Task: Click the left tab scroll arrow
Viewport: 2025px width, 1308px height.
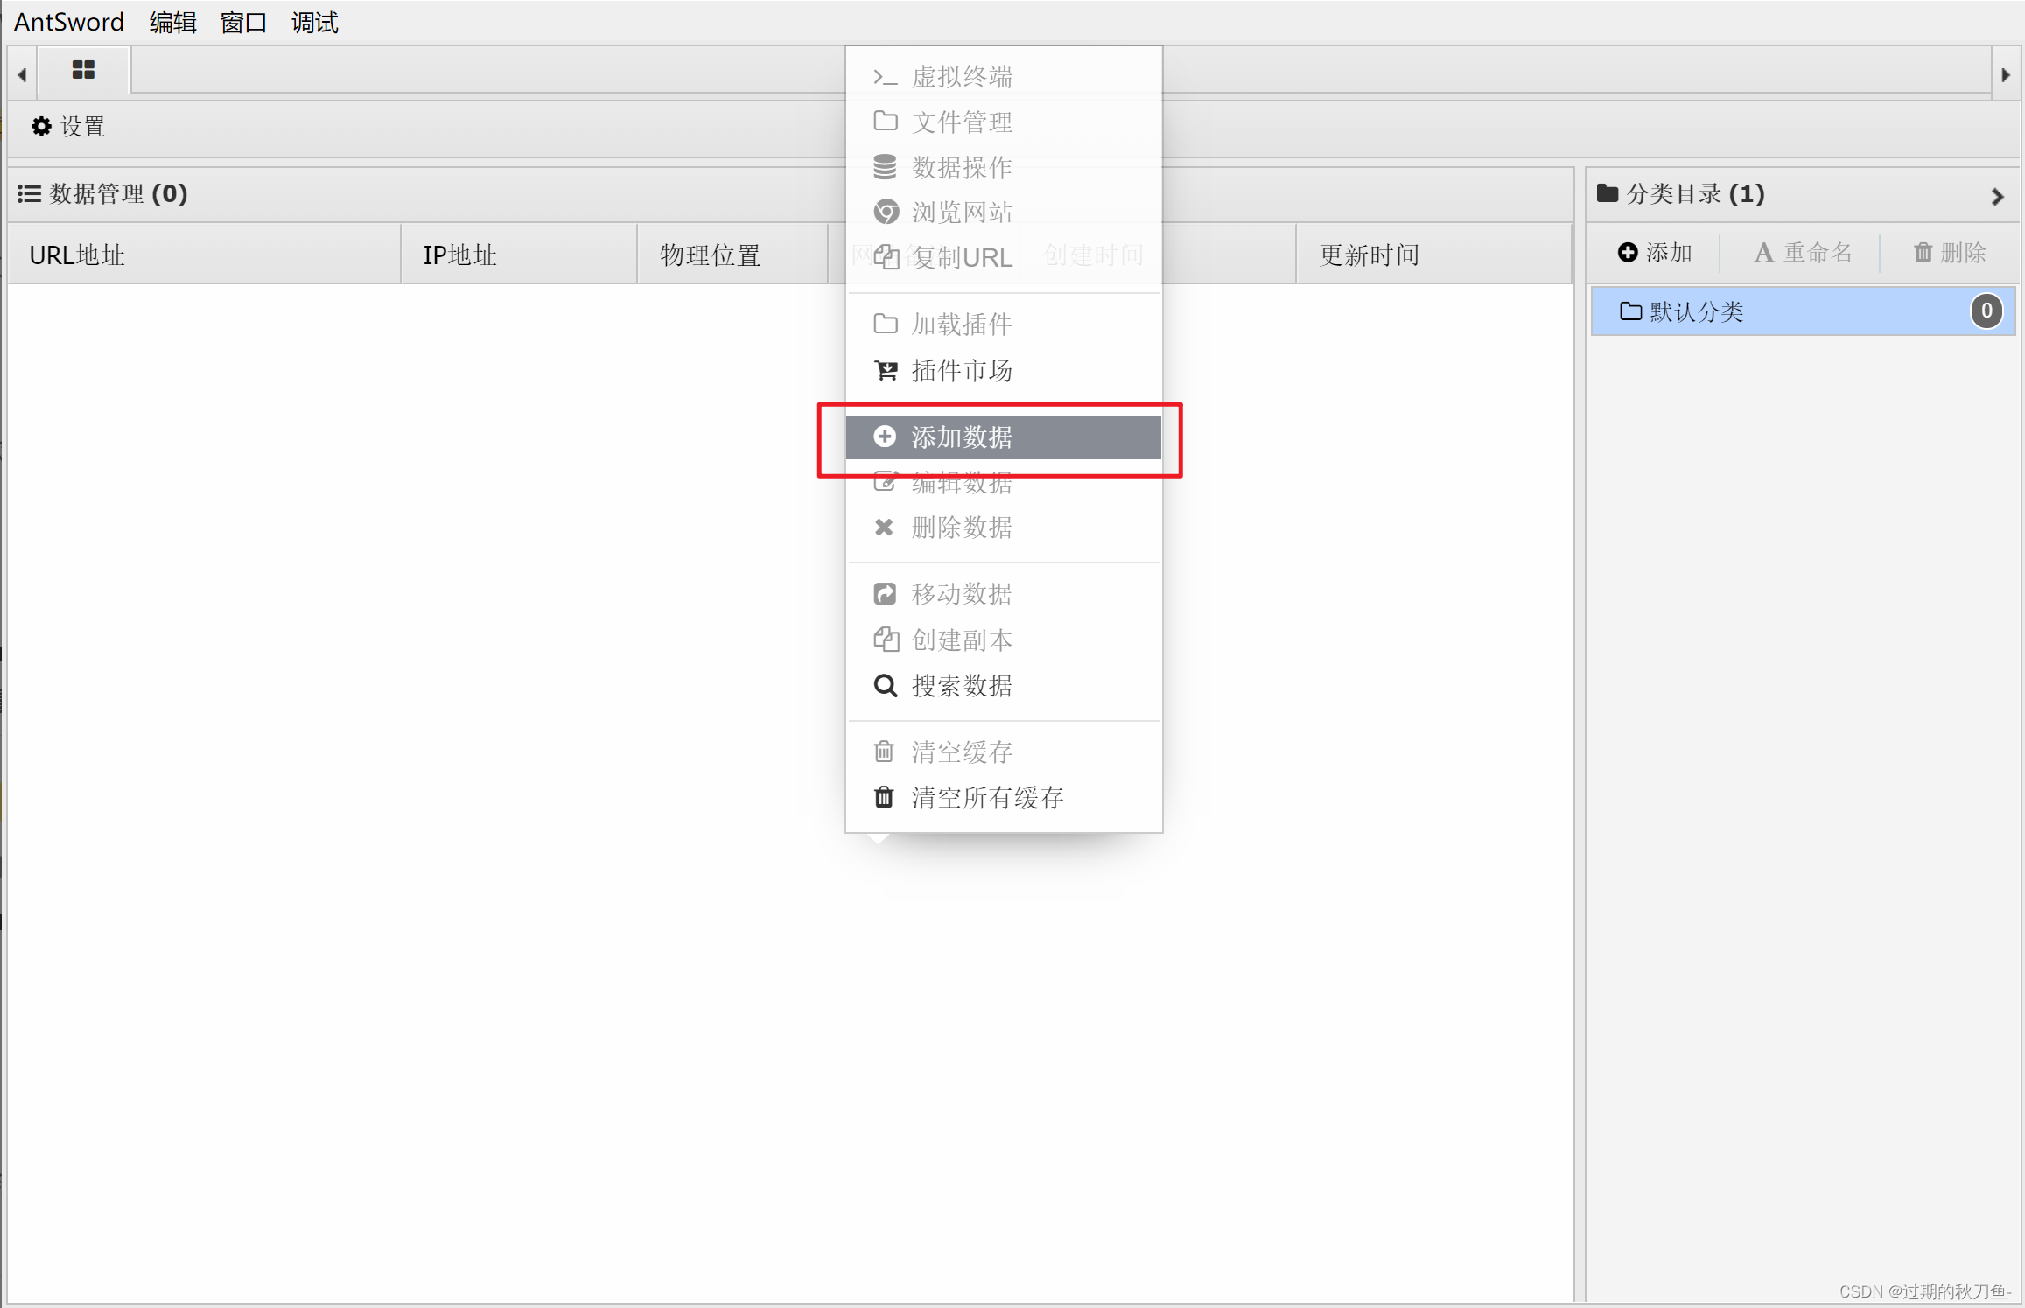Action: coord(22,74)
